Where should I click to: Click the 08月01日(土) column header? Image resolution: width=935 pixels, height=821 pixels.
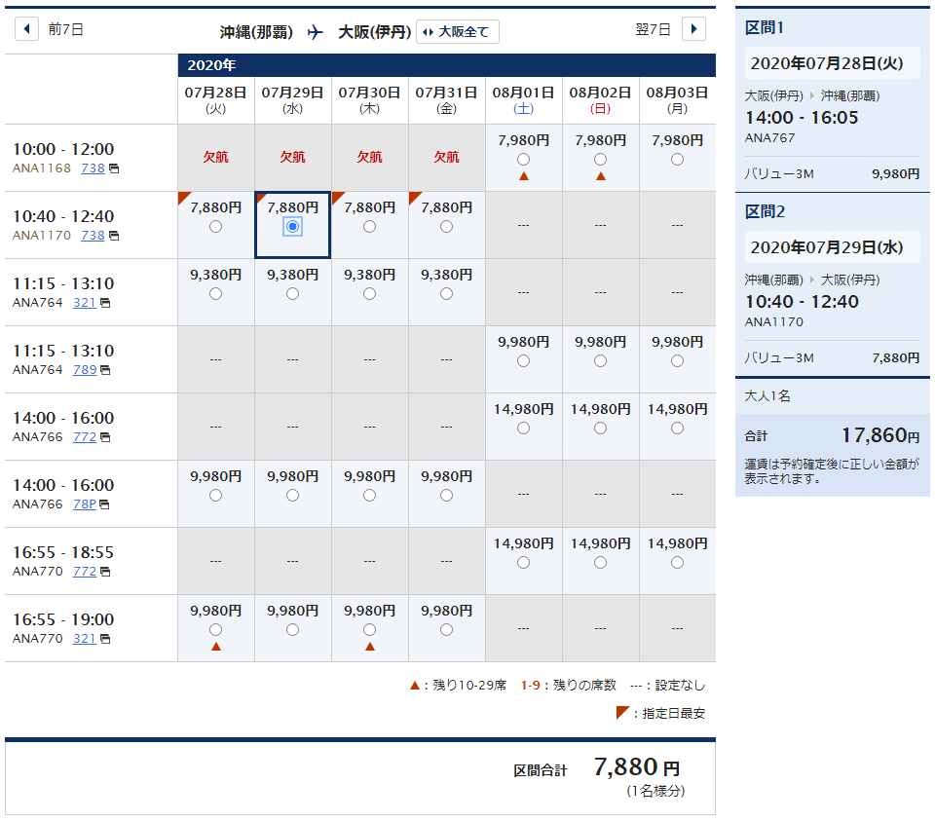(x=523, y=100)
